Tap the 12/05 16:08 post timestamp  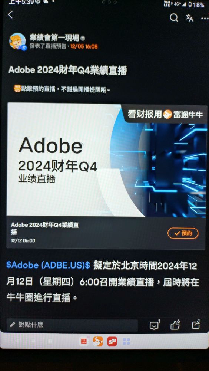tap(84, 46)
